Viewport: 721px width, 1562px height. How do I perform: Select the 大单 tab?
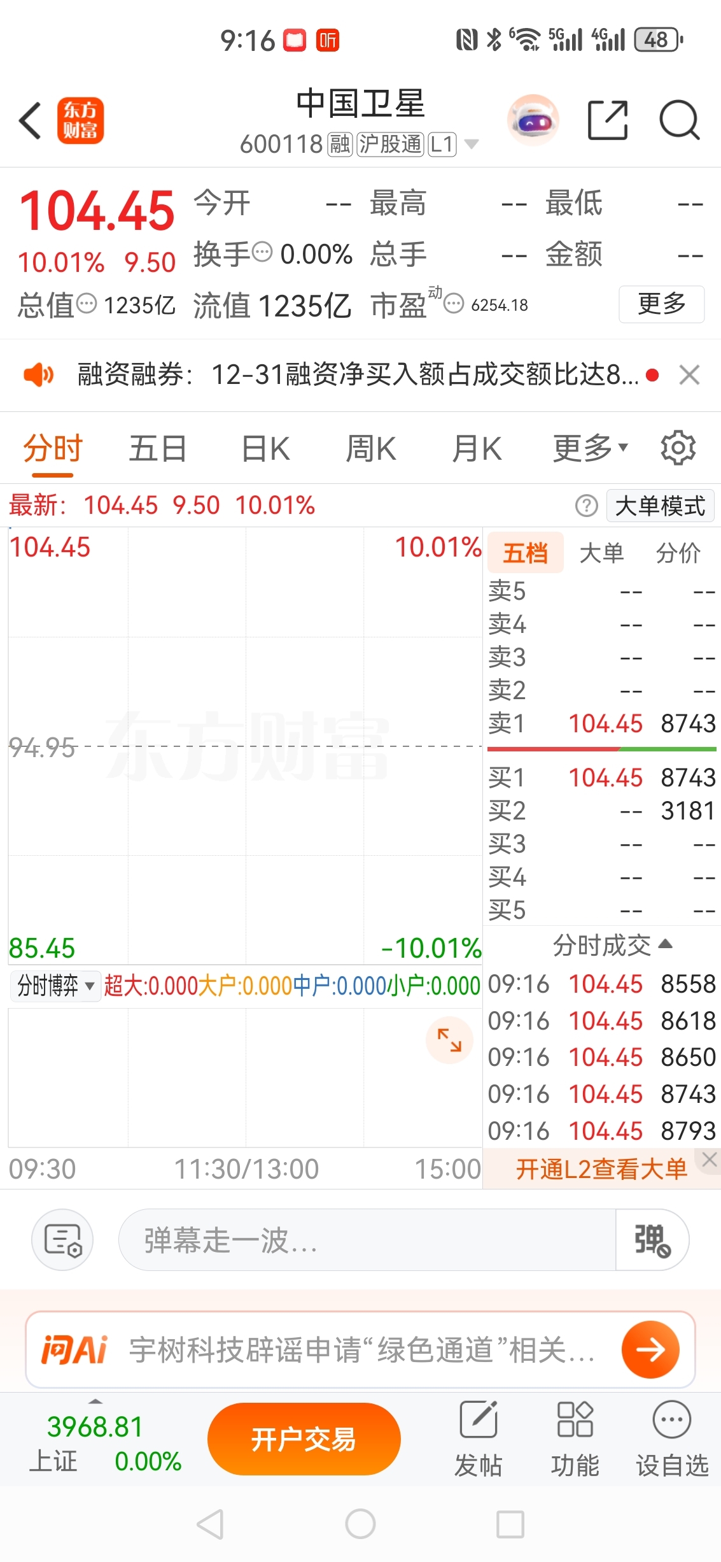coord(601,553)
